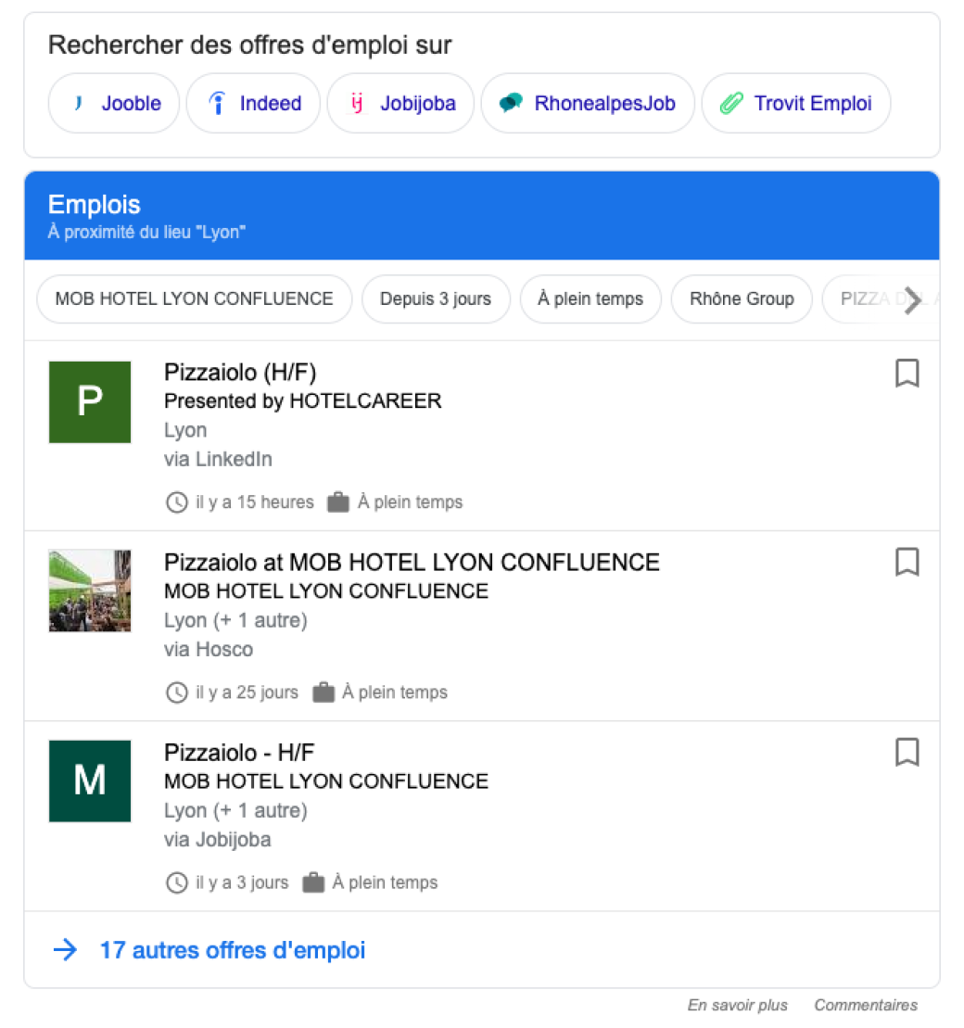964x1028 pixels.
Task: Click the dark green M company logo
Action: (x=90, y=781)
